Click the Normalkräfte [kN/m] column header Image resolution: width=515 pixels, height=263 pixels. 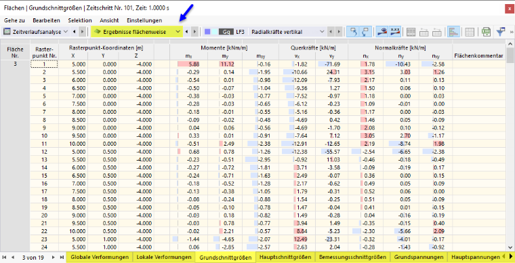tap(400, 47)
